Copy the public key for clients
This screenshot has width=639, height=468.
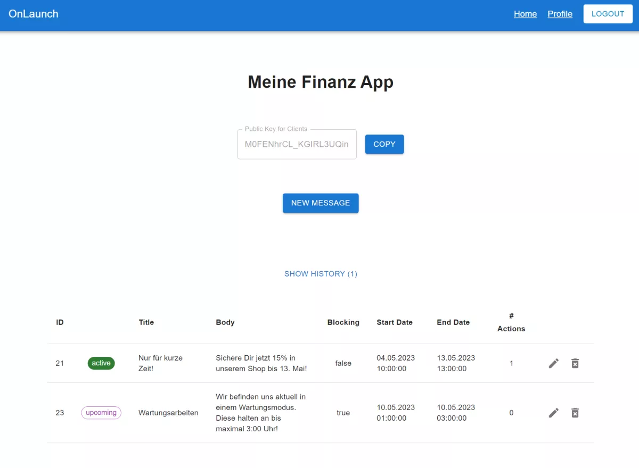coord(384,144)
